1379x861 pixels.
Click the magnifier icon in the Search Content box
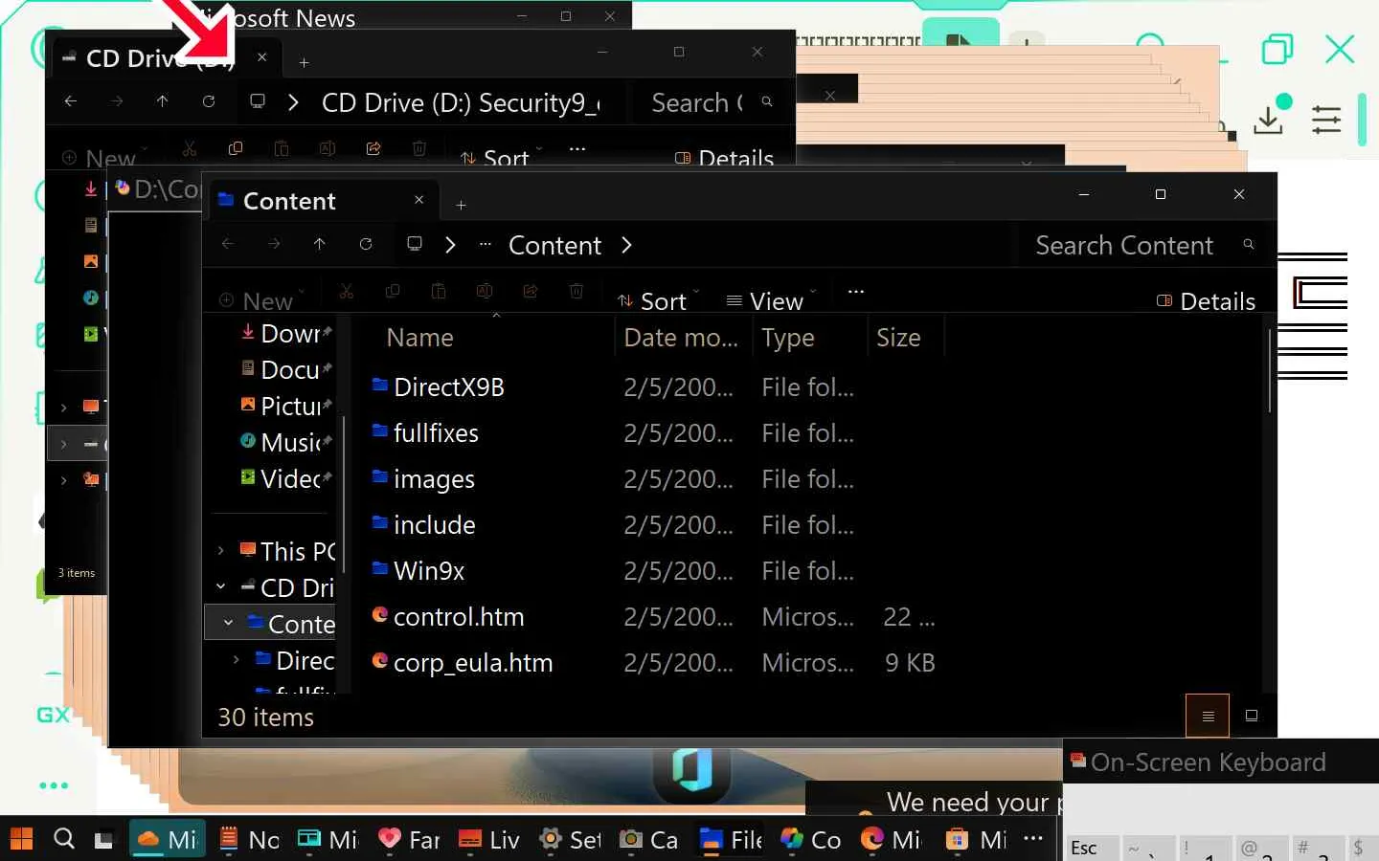pyautogui.click(x=1249, y=245)
